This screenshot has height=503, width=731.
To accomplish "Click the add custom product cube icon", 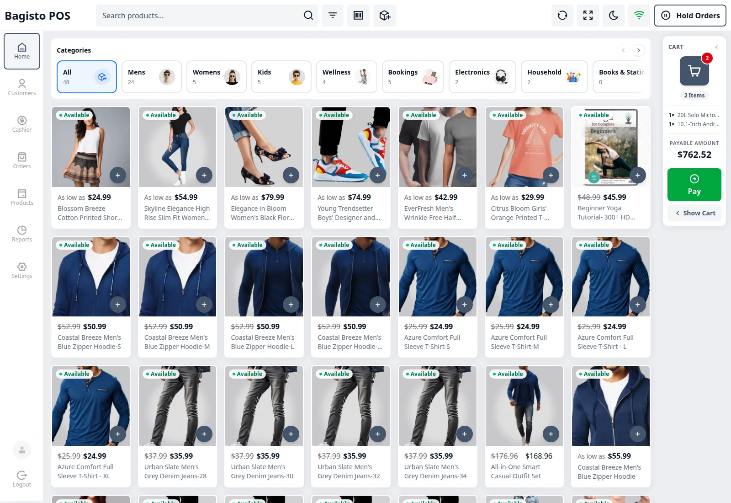I will [385, 16].
